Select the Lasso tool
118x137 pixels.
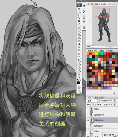(79, 15)
